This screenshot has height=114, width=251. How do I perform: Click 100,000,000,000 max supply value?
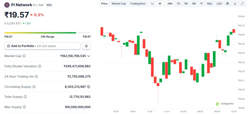78,107
